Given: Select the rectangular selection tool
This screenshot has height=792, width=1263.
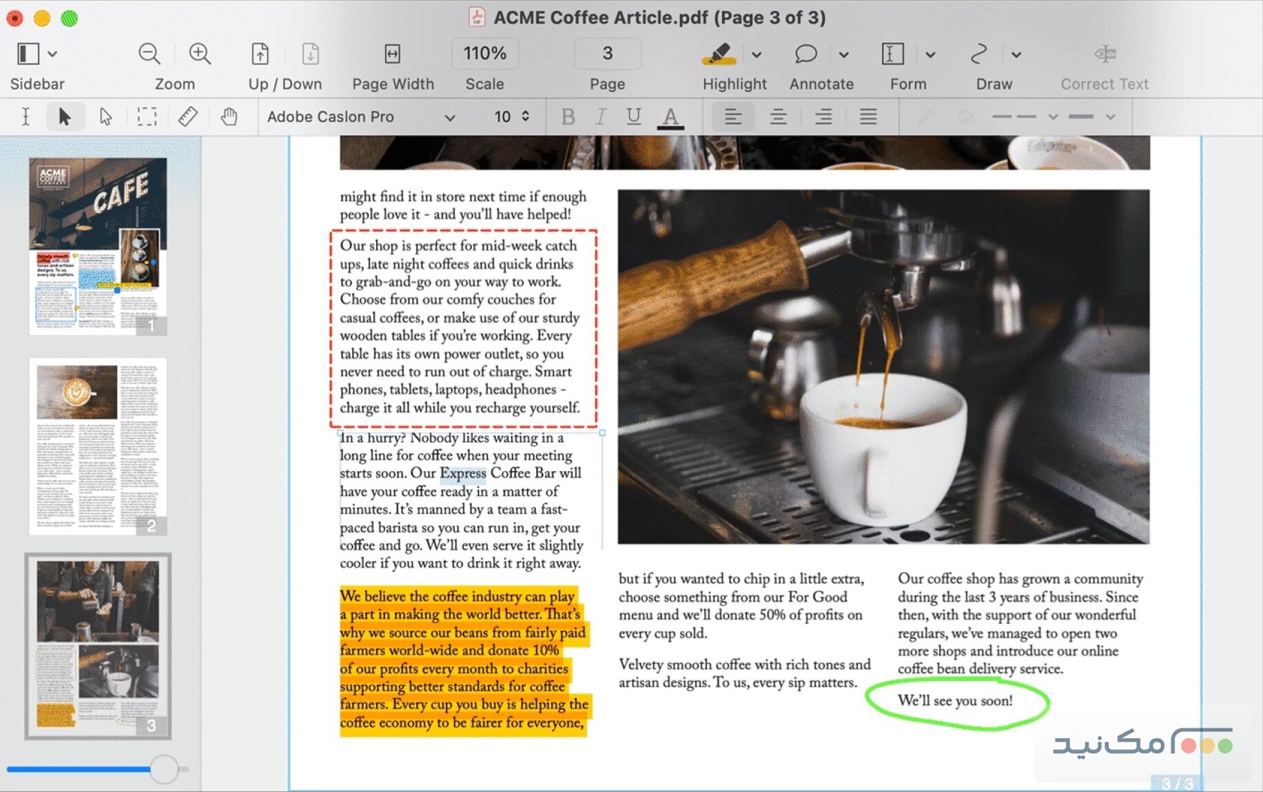Looking at the screenshot, I should (x=147, y=116).
